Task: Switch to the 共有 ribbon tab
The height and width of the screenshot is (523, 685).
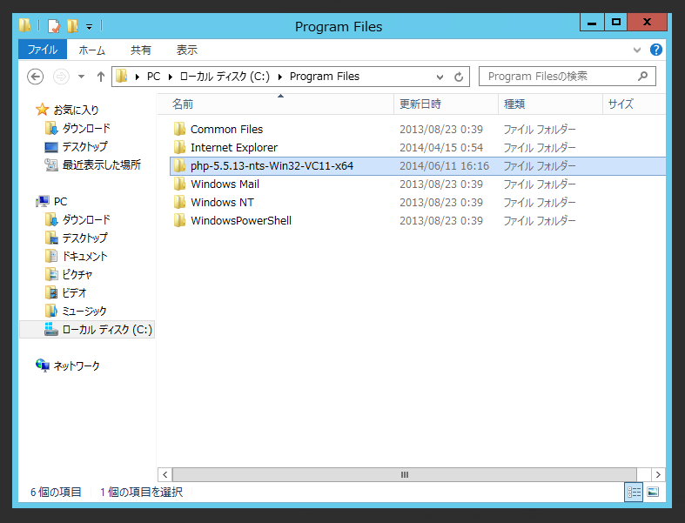Action: [141, 50]
